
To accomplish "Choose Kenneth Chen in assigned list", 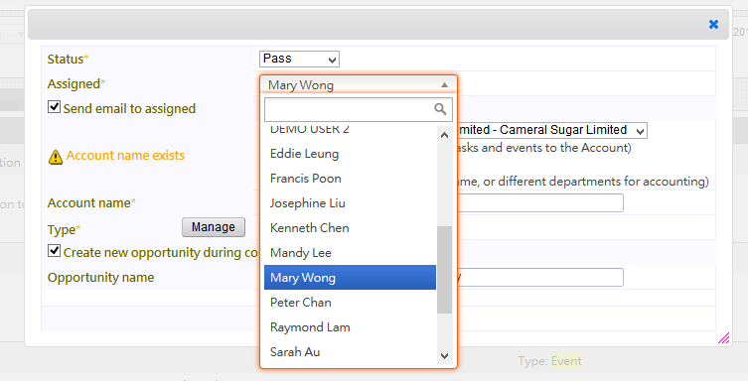I will pos(350,228).
